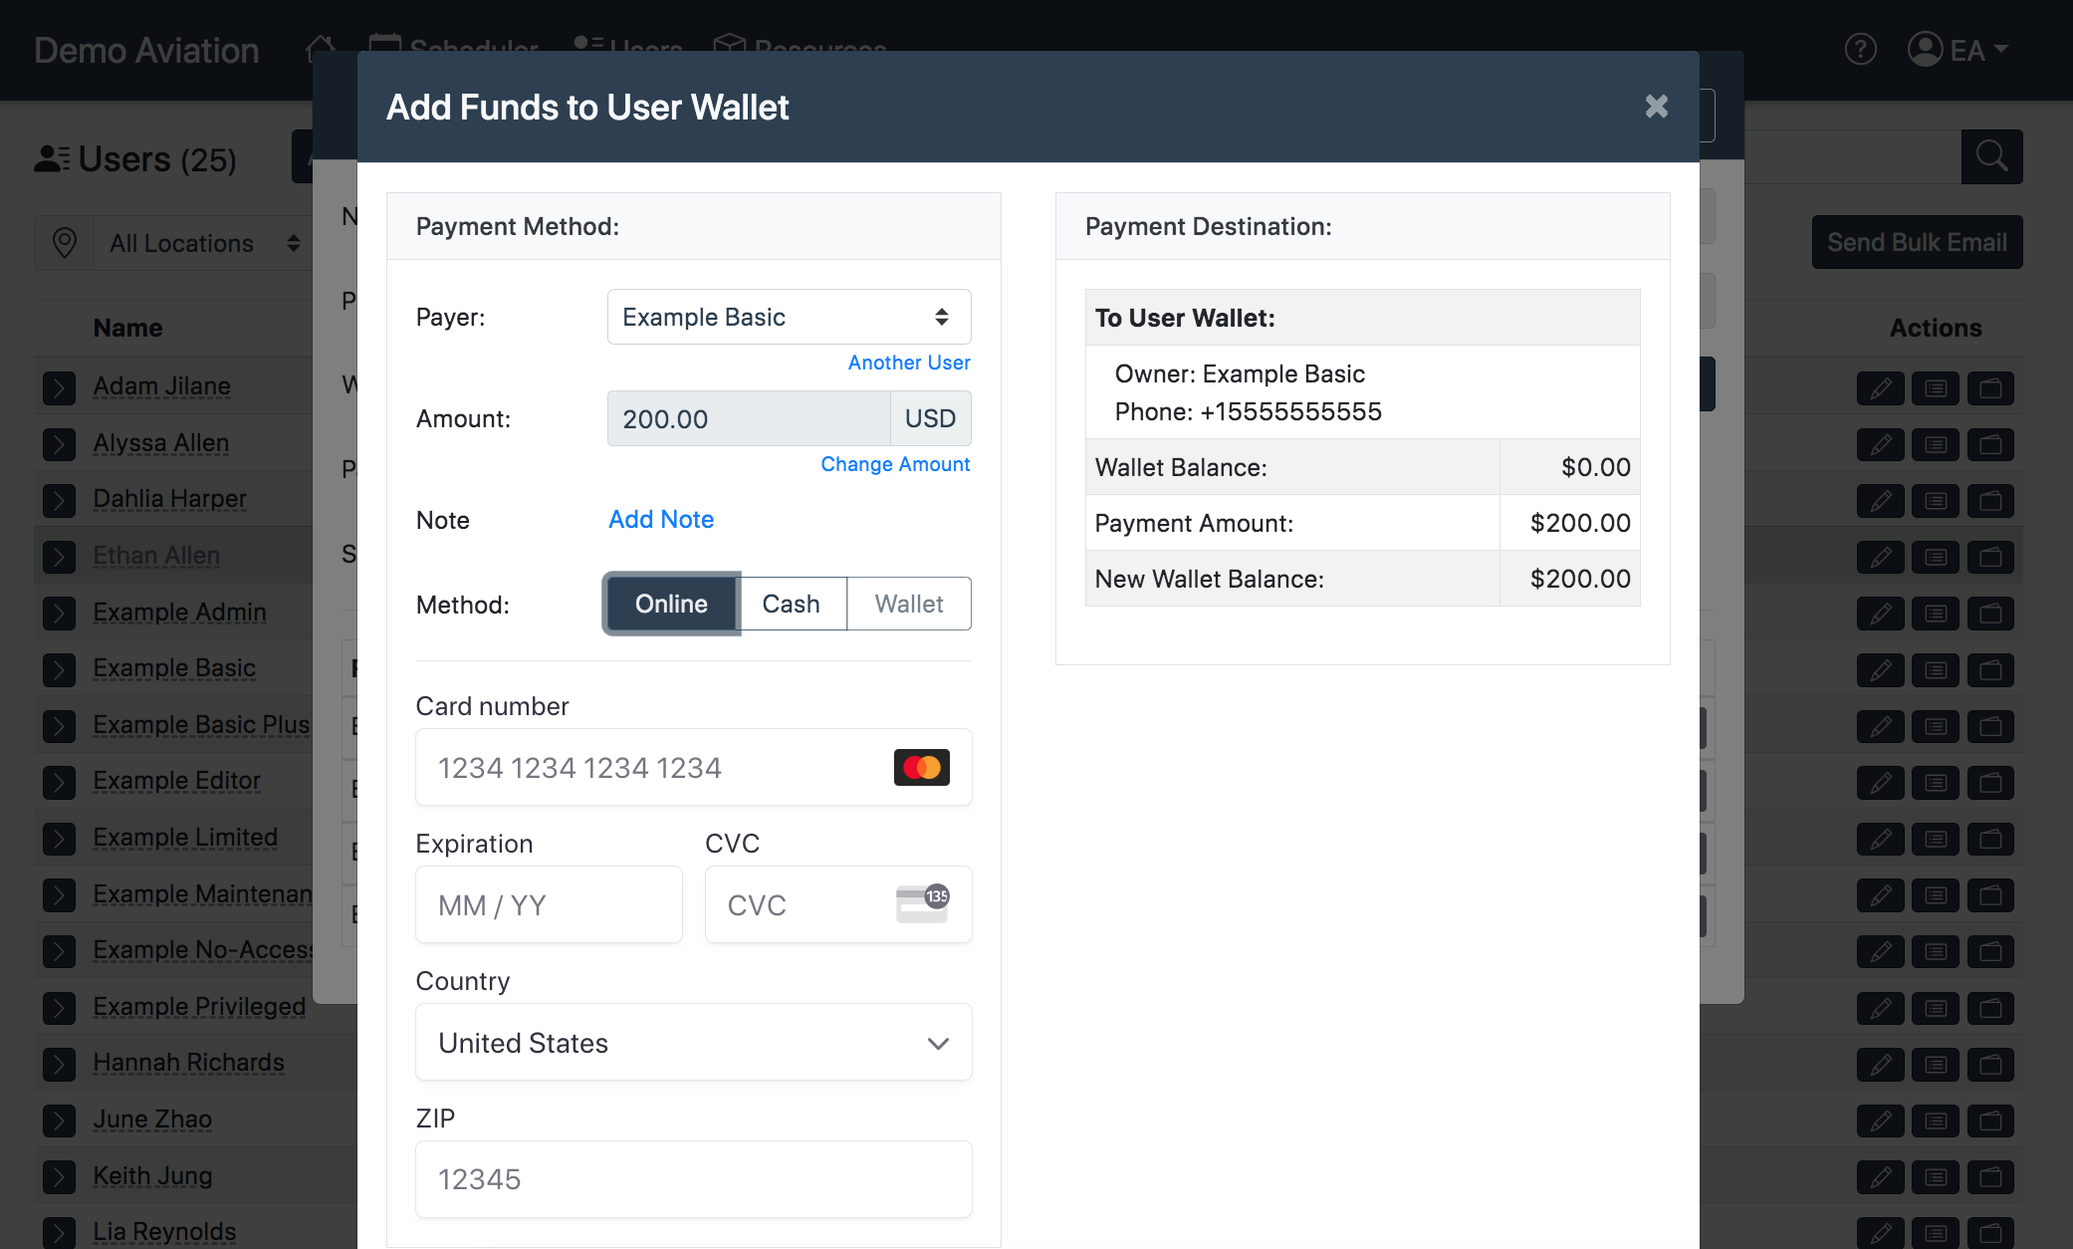Click the Another User link

908,363
